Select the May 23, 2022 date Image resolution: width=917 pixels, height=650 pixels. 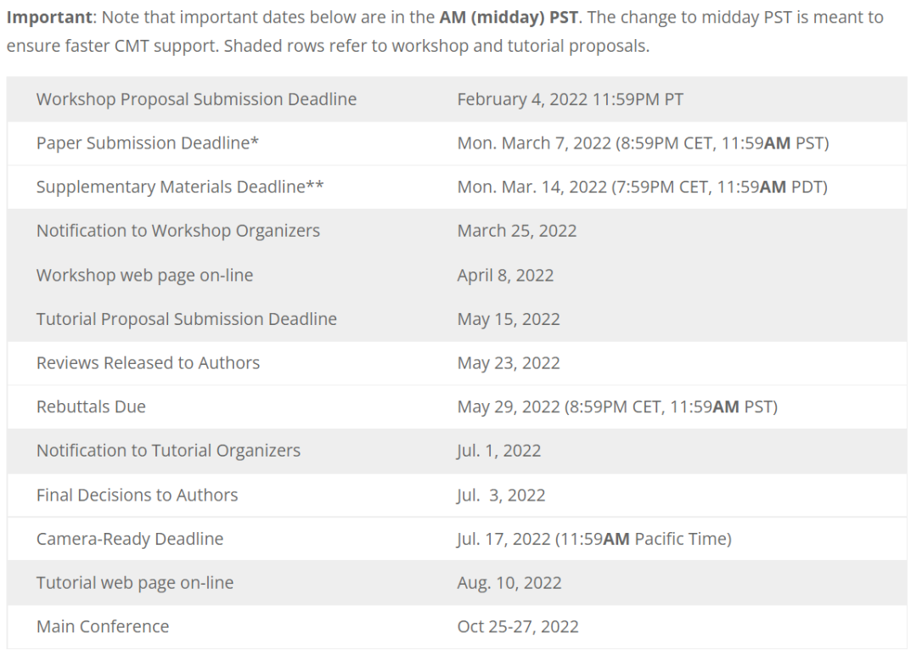pyautogui.click(x=508, y=363)
